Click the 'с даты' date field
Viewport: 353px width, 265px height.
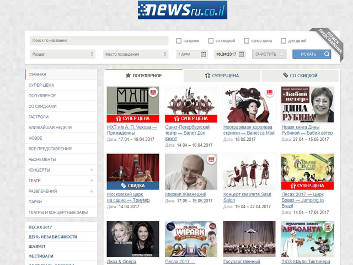pyautogui.click(x=192, y=54)
